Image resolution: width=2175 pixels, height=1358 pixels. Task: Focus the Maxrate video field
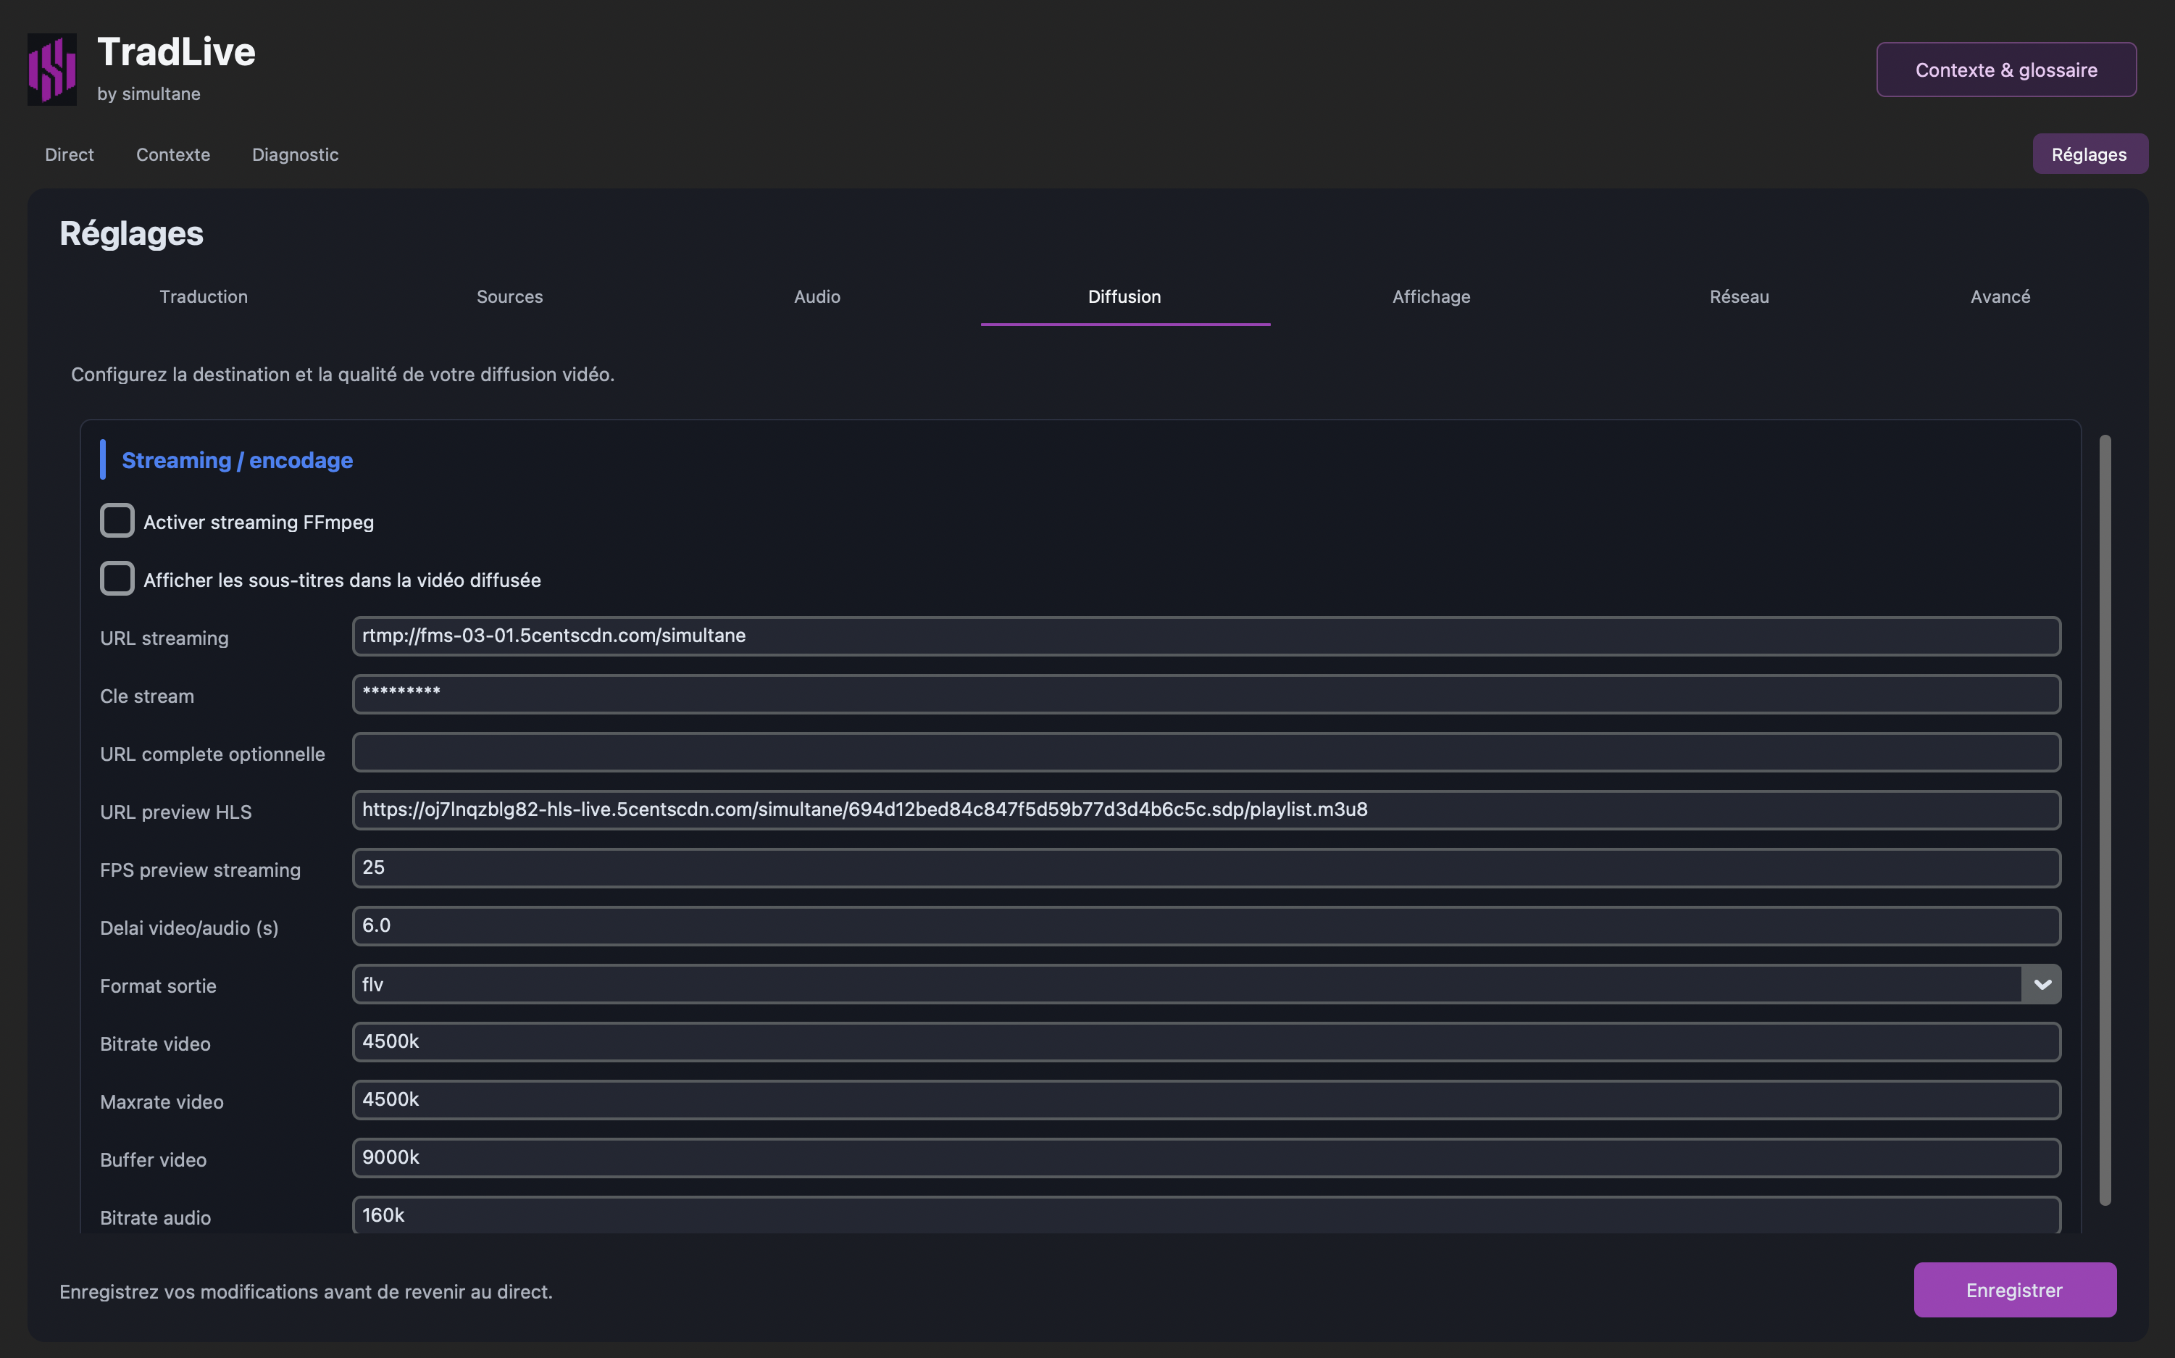1206,1100
